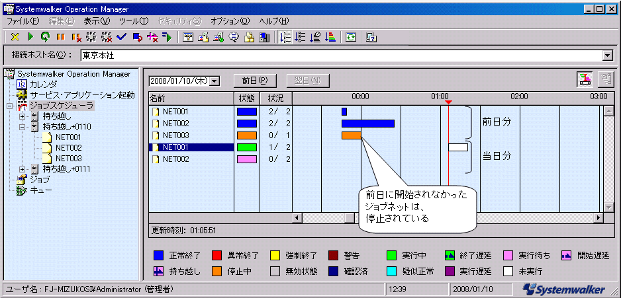This screenshot has width=621, height=298.
Task: Click the vertical scrollbar up arrow
Action: click(608, 111)
